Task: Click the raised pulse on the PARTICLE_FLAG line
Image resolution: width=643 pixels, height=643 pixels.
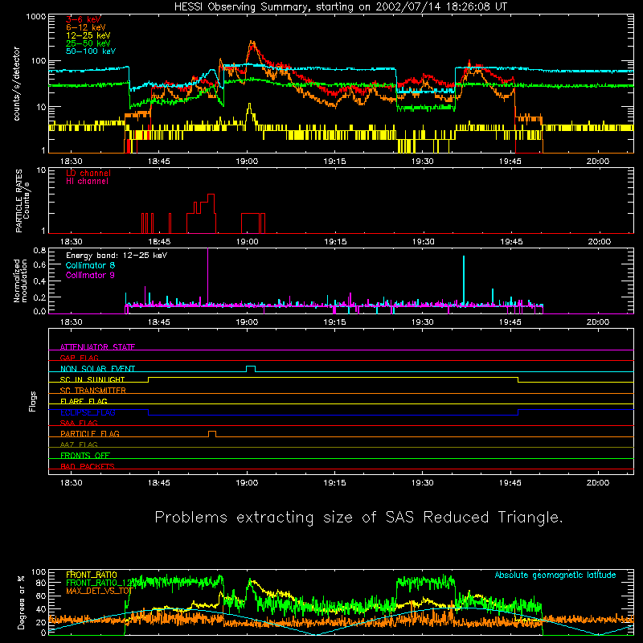Action: 212,434
